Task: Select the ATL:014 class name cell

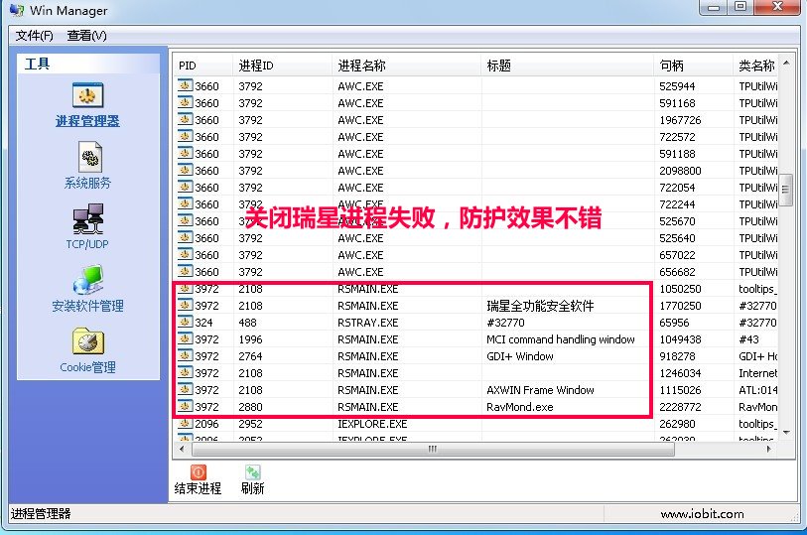Action: click(x=757, y=390)
